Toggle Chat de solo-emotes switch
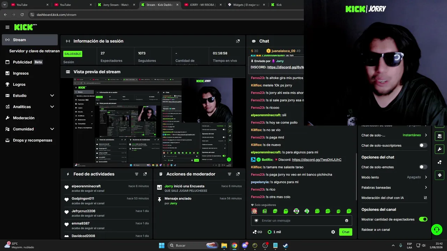Image resolution: width=447 pixels, height=251 pixels. click(x=423, y=167)
